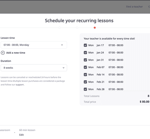Click the first step circle in progress bar
The width and height of the screenshot is (150, 139).
[x=60, y=28]
